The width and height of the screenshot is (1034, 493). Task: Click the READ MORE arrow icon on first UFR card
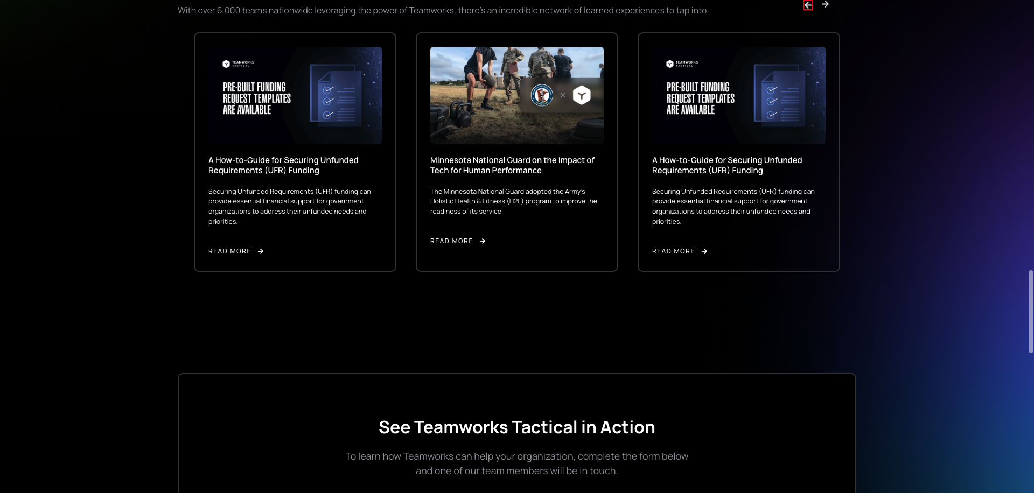point(260,251)
